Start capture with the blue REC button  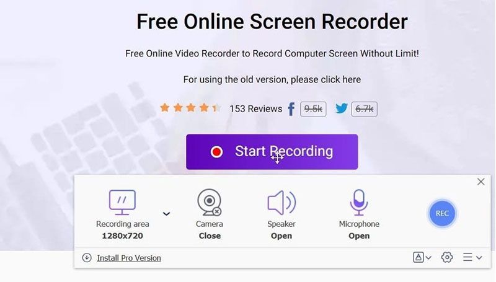point(442,213)
